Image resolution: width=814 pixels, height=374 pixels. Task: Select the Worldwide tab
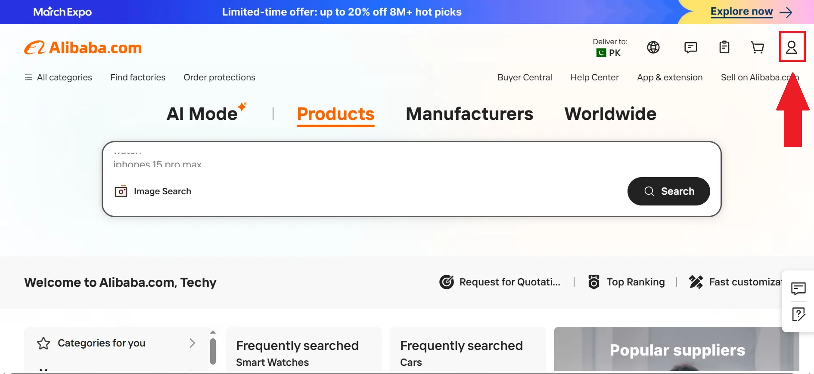click(x=610, y=114)
